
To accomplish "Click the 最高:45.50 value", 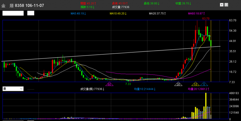I will click(120, 3).
